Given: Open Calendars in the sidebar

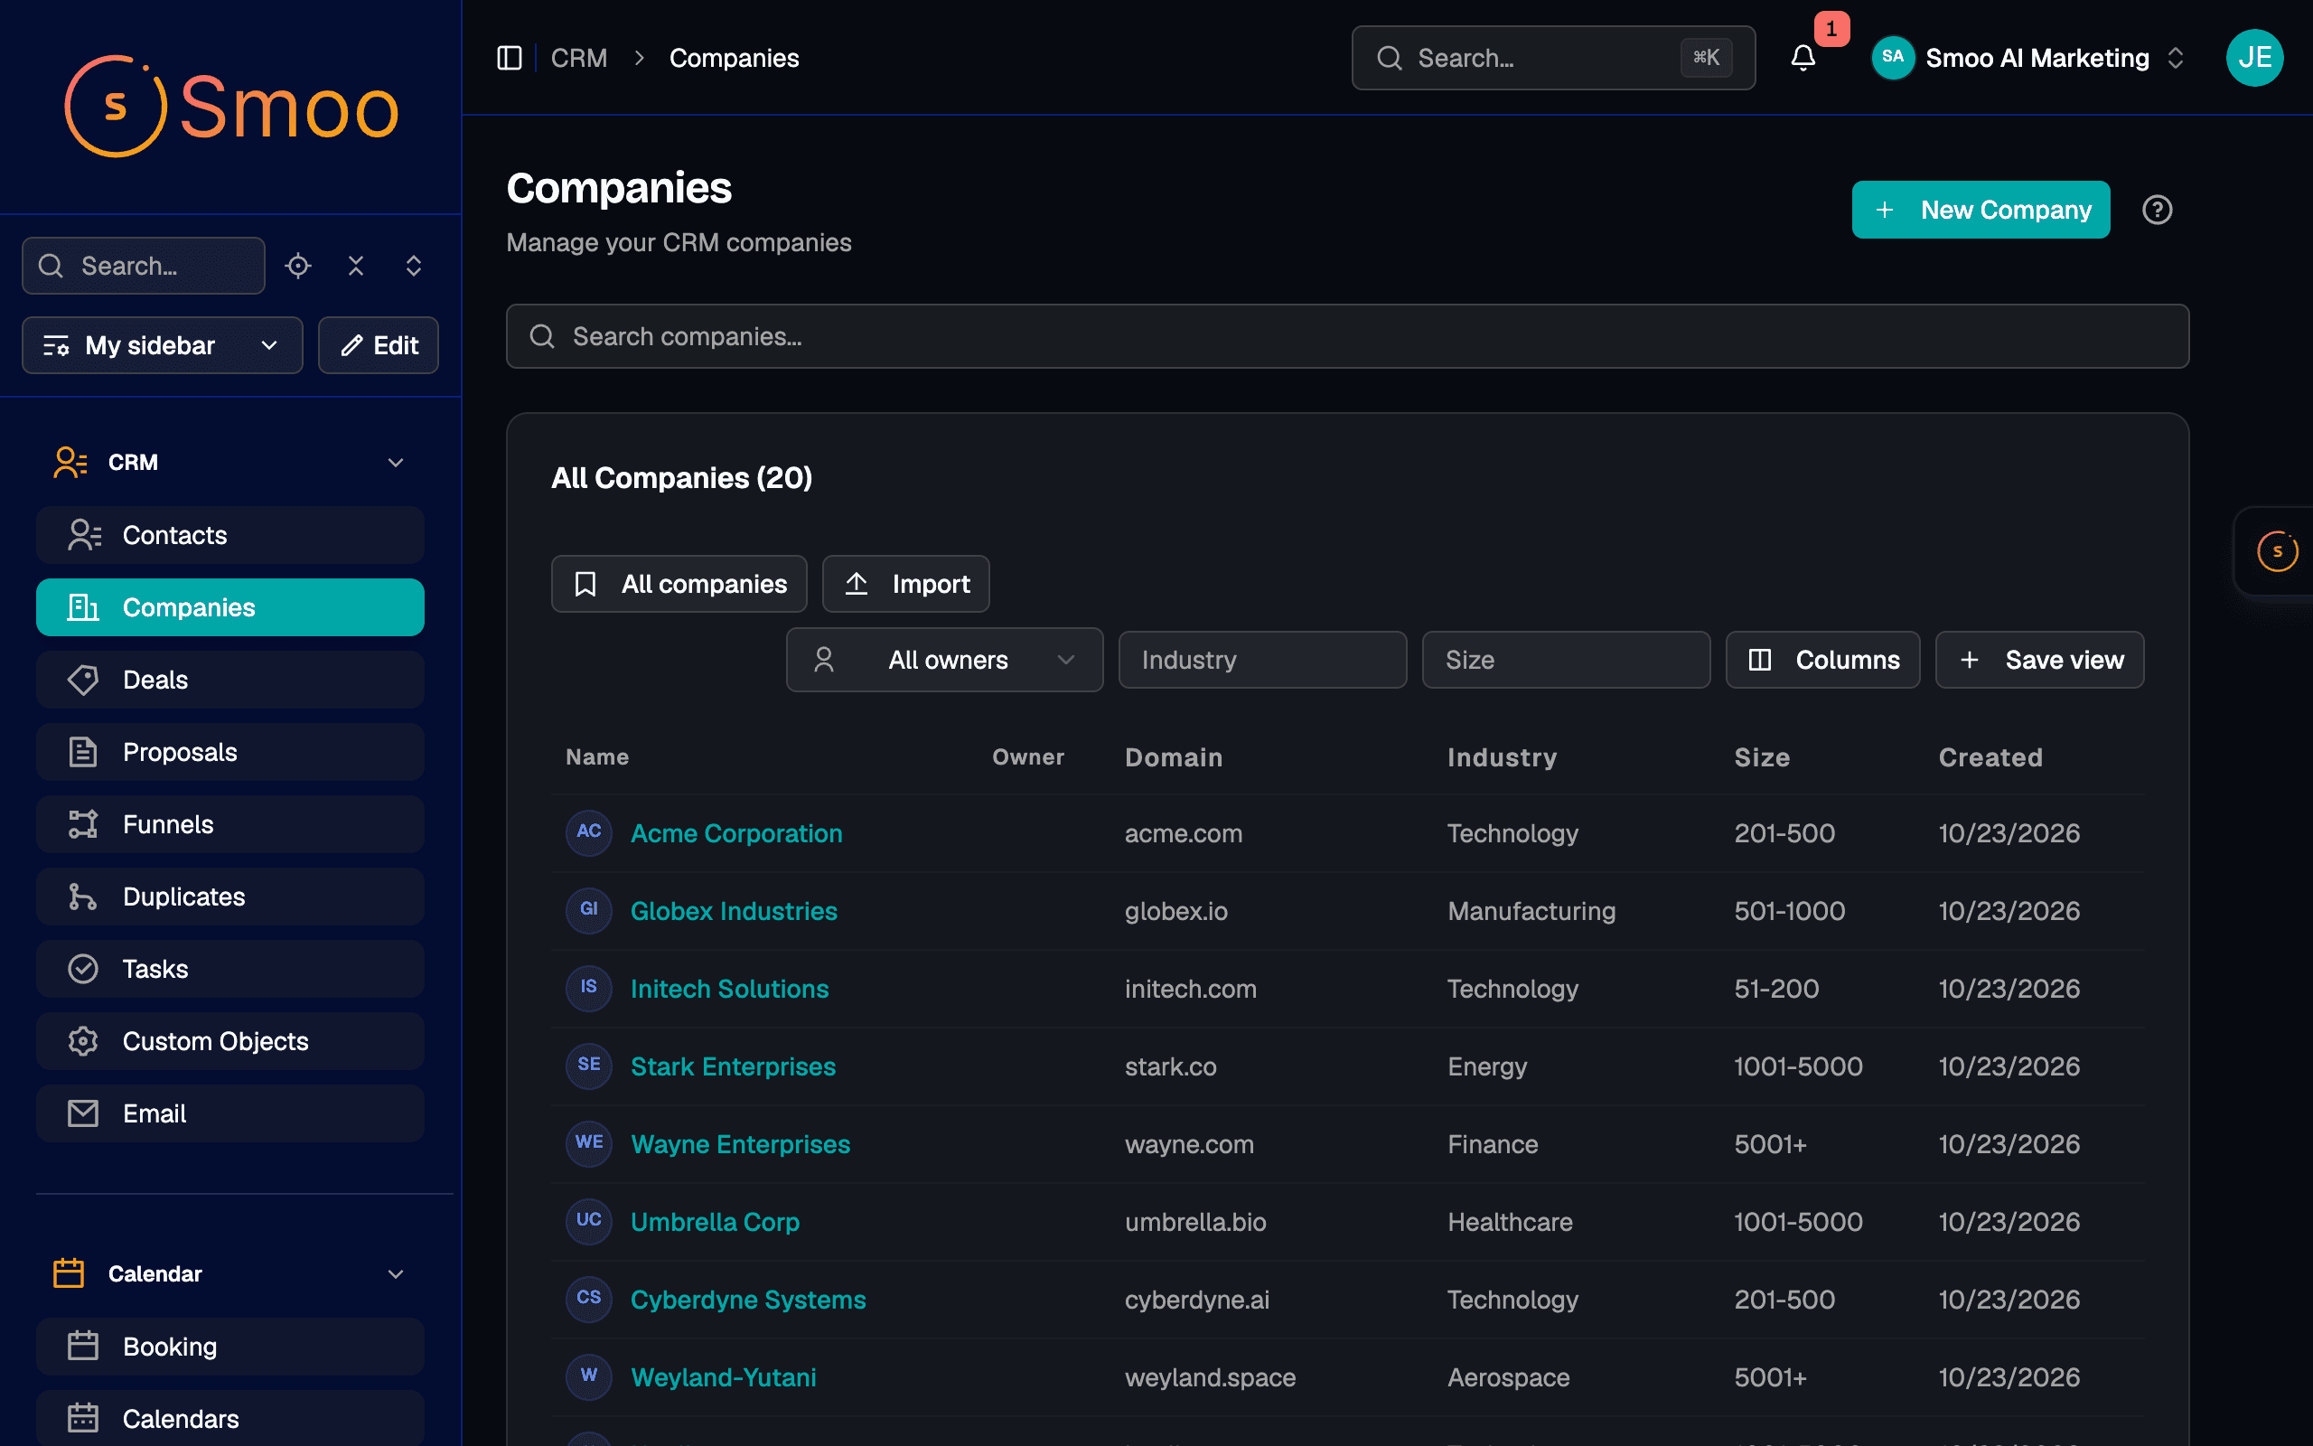Looking at the screenshot, I should coord(230,1418).
